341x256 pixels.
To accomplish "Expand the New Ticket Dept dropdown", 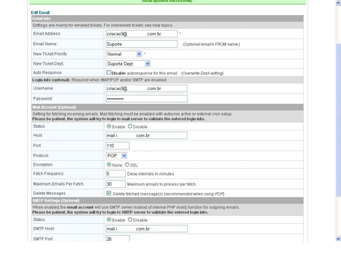I will [128, 64].
